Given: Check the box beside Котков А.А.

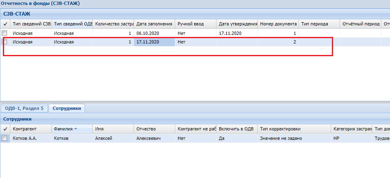Looking at the screenshot, I should (5, 139).
